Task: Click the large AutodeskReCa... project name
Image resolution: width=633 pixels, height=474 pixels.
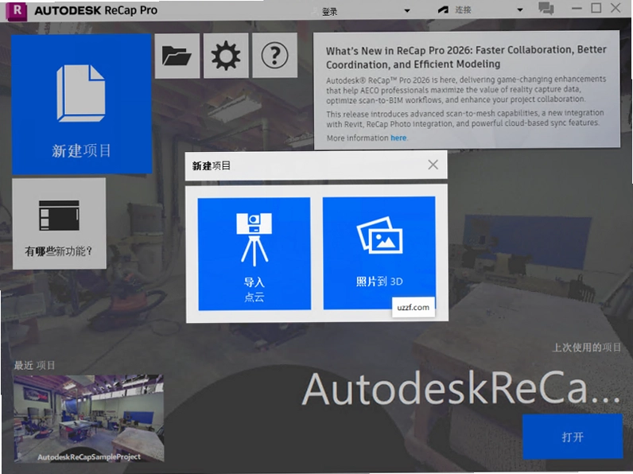Action: pyautogui.click(x=461, y=389)
